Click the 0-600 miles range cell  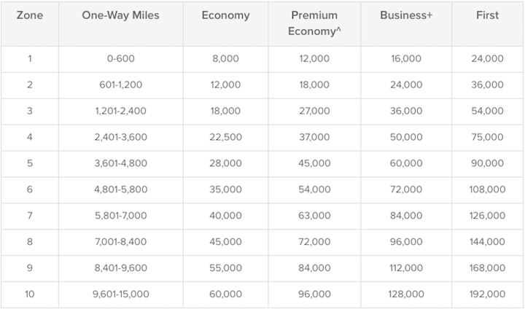120,59
